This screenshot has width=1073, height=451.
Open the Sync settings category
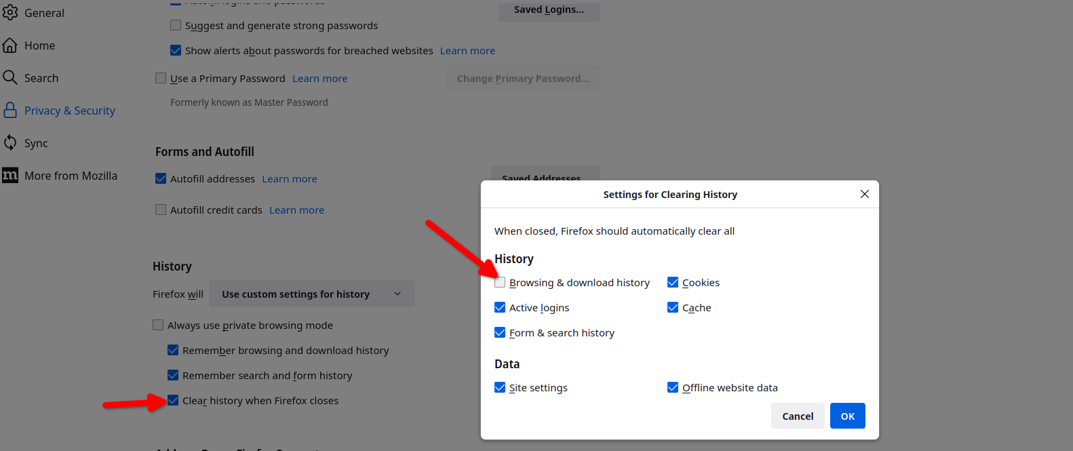pos(36,143)
